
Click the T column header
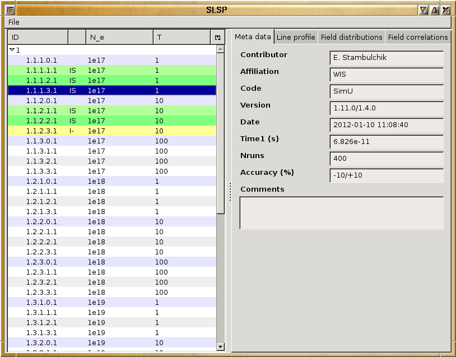[x=181, y=38]
